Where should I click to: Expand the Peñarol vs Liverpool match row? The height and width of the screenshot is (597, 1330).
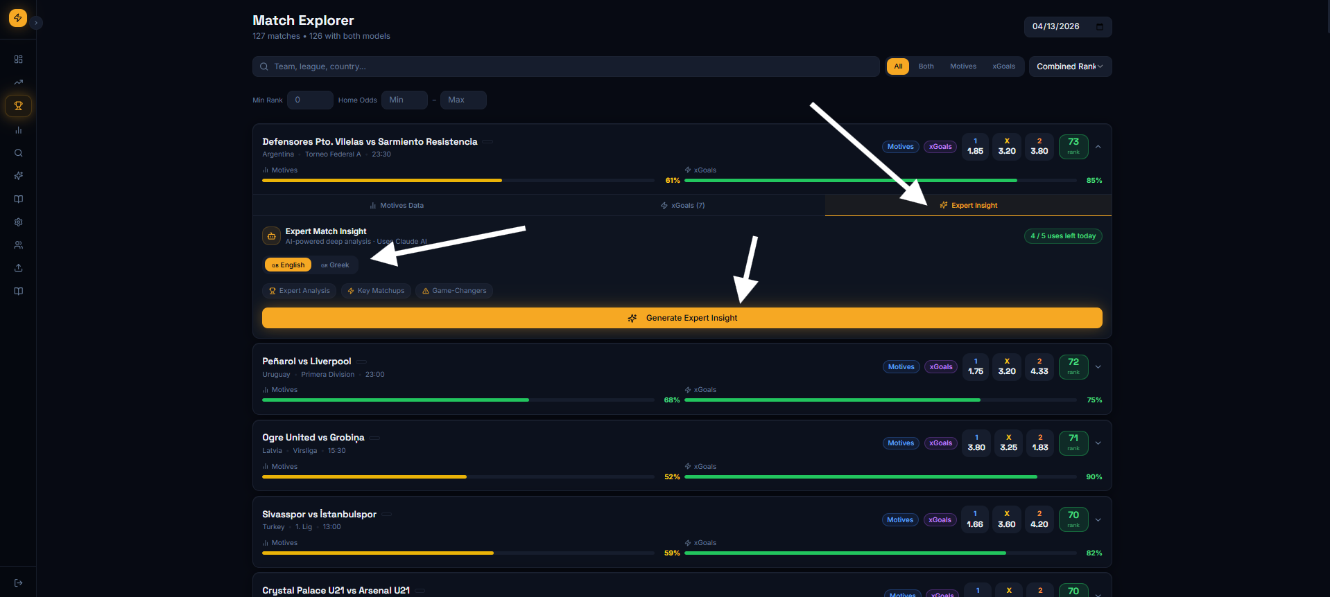click(1098, 367)
